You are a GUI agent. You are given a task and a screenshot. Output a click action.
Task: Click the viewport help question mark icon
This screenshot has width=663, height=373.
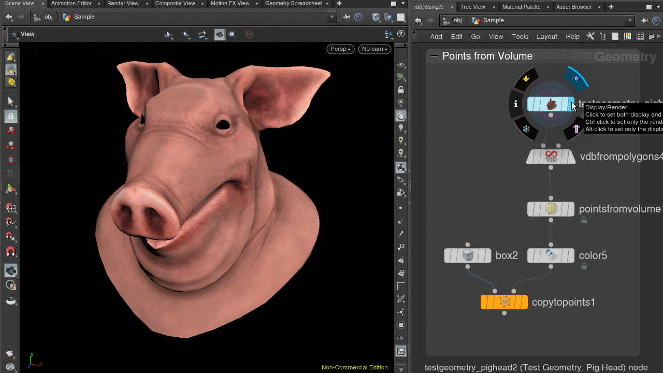point(400,34)
